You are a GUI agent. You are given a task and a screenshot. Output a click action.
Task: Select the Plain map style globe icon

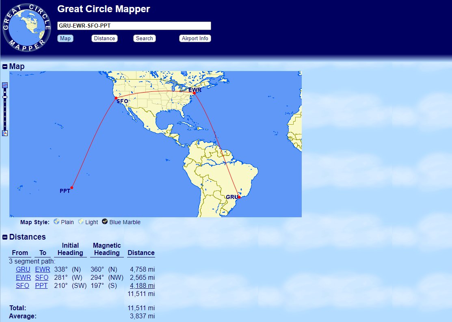click(56, 221)
